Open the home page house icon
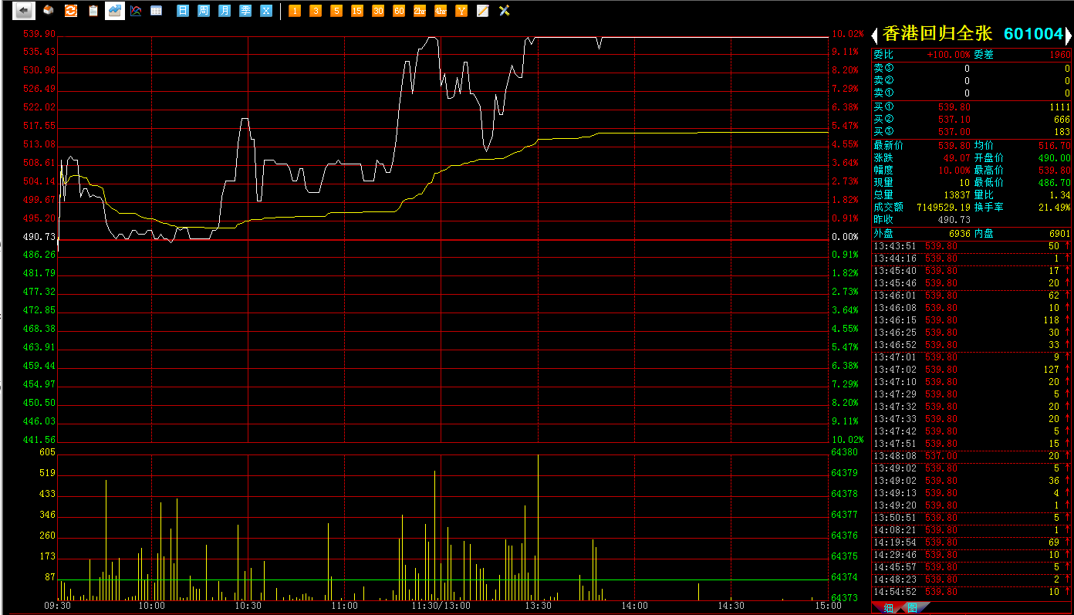The image size is (1074, 615). [x=49, y=11]
